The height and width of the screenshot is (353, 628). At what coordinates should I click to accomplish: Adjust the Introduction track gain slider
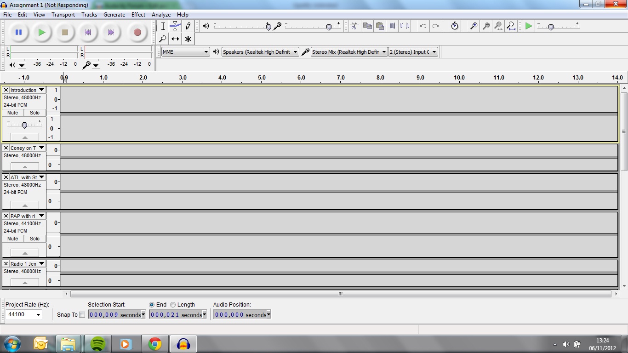pyautogui.click(x=24, y=124)
